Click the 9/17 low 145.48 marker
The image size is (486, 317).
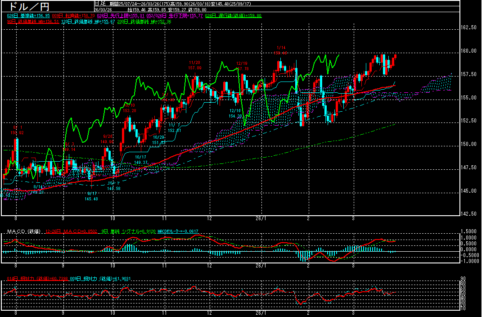click(91, 196)
